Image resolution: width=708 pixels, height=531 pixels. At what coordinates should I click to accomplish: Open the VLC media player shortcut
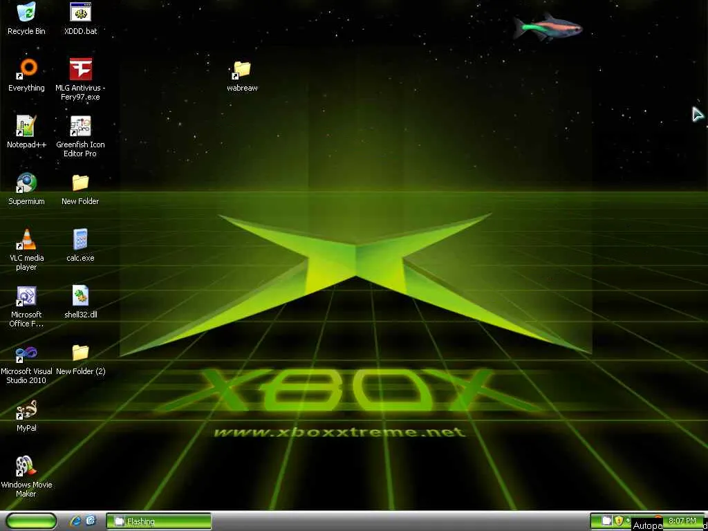tap(26, 239)
